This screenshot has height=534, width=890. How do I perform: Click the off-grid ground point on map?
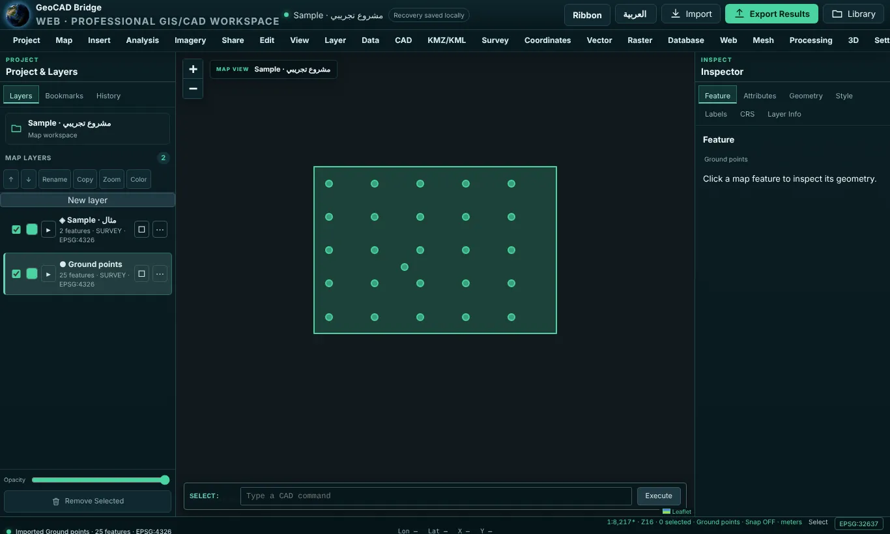[405, 267]
